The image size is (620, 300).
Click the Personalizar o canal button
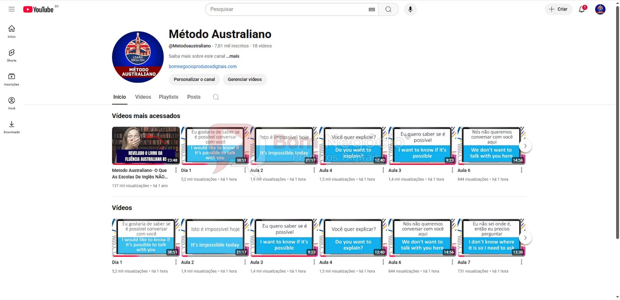click(x=194, y=79)
